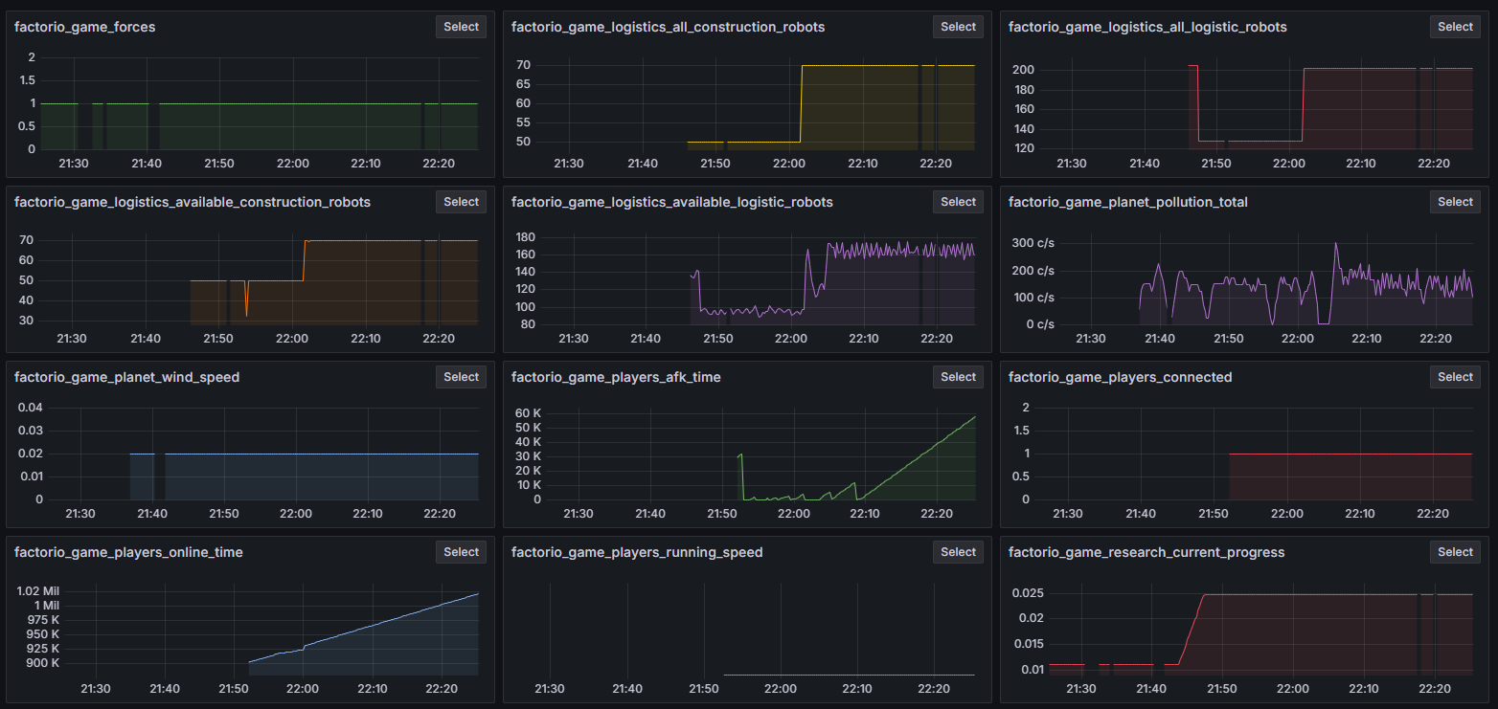Click the 900 K axis label in online_time chart
The image size is (1498, 709).
pos(43,663)
